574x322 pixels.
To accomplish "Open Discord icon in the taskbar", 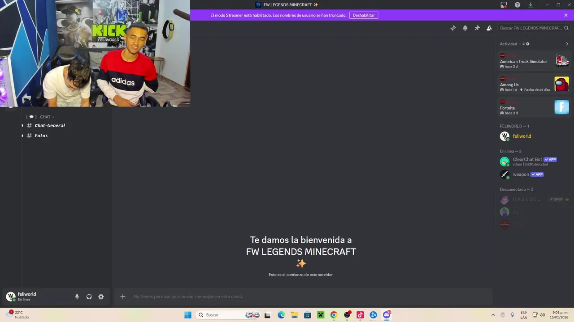I will [387, 315].
